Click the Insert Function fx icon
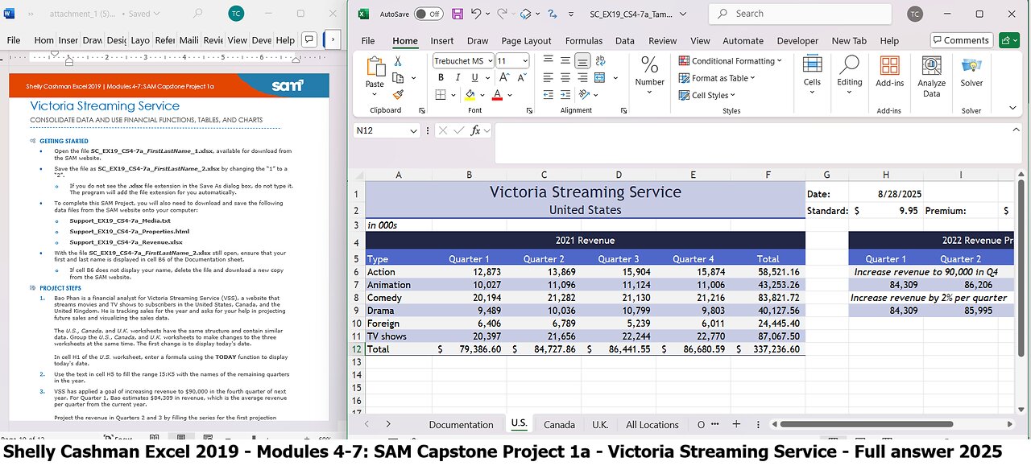 (x=476, y=130)
